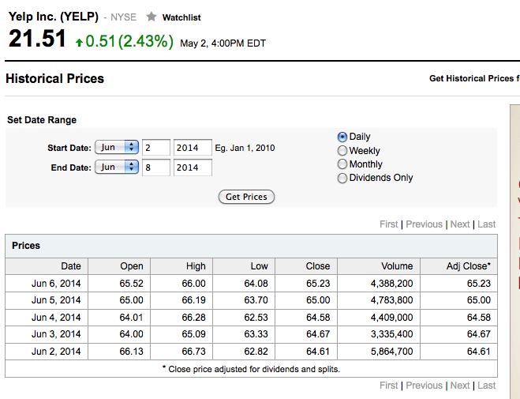Click the volume 4,388,200 cell

pos(379,284)
